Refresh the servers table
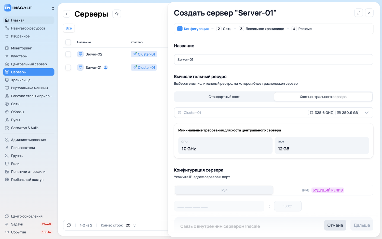 [69, 225]
